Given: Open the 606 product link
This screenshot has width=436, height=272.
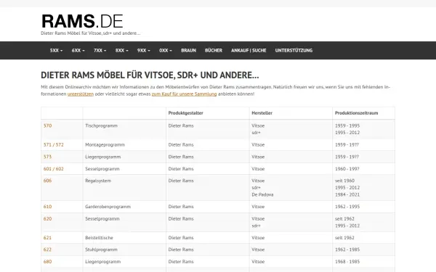Looking at the screenshot, I should click(47, 181).
